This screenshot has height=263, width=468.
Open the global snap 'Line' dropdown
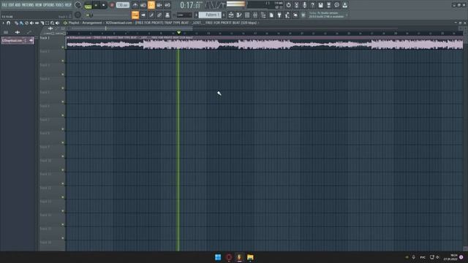(184, 15)
